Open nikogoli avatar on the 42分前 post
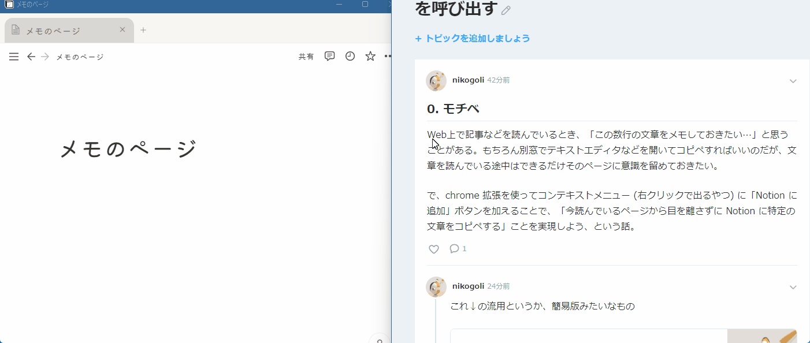Screen dimensions: 810x343 click(x=436, y=81)
